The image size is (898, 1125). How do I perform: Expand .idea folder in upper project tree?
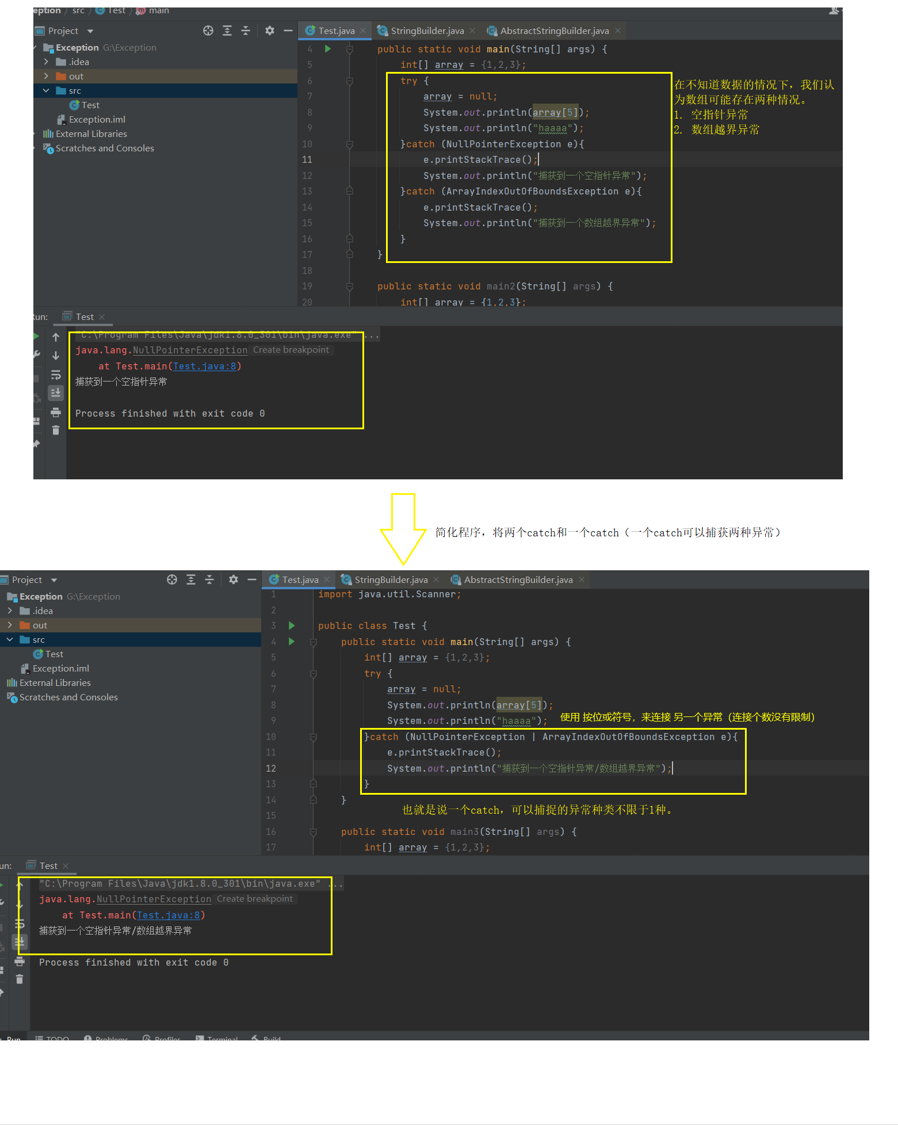pyautogui.click(x=46, y=62)
